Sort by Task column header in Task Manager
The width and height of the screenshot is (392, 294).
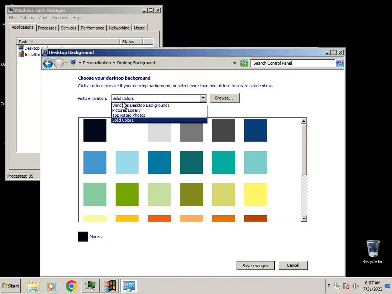[68, 41]
